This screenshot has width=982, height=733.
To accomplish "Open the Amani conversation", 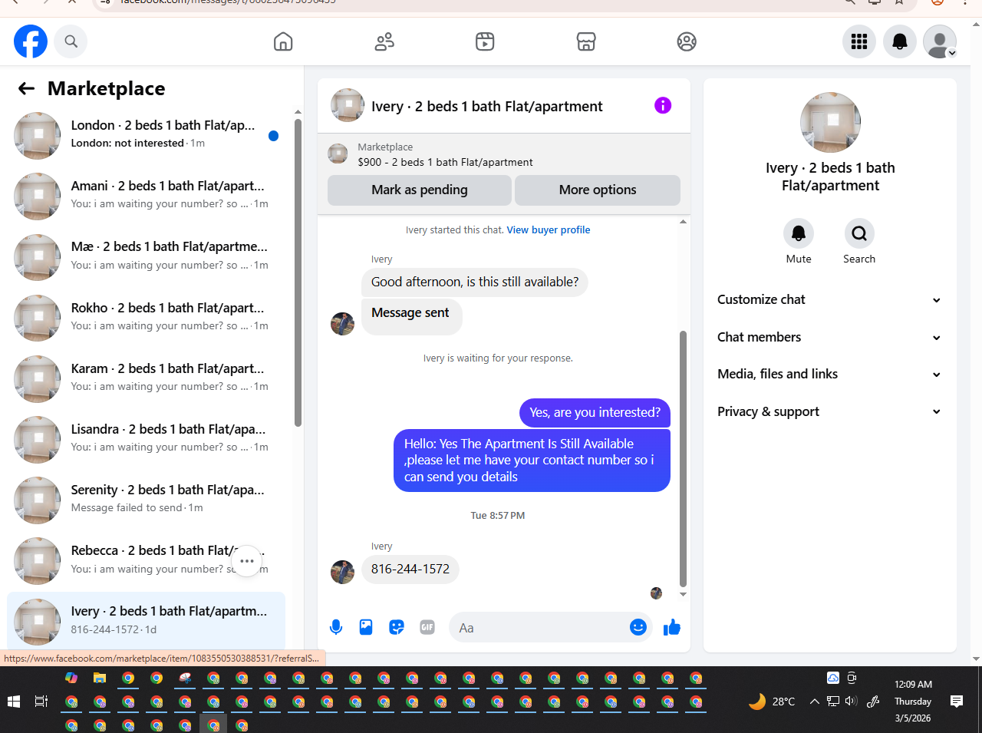I will (x=146, y=196).
